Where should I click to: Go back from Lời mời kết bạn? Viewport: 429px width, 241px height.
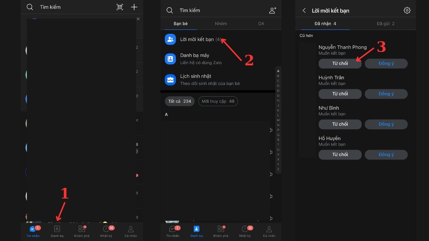click(x=304, y=10)
